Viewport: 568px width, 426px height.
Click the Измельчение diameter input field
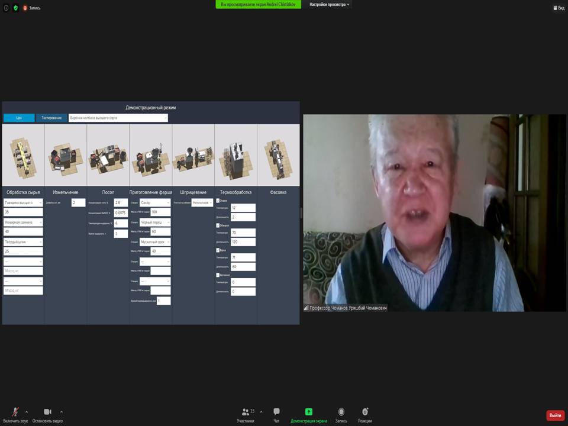click(78, 202)
